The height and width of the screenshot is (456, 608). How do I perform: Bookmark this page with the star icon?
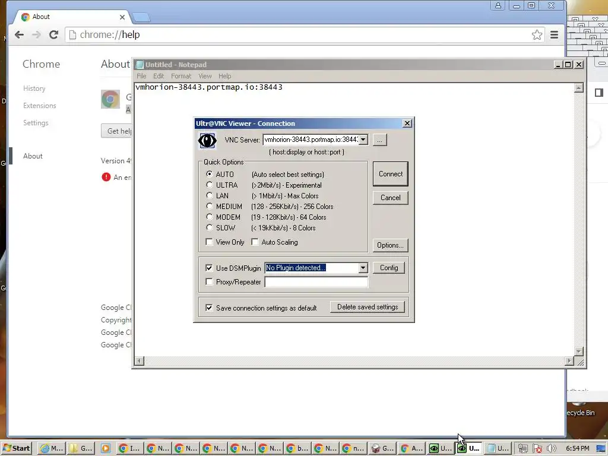pyautogui.click(x=537, y=35)
